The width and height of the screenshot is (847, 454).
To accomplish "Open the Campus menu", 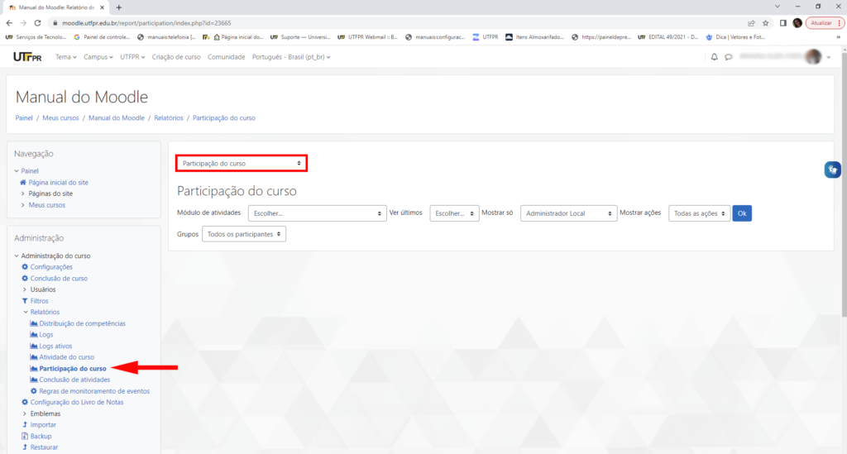I will pos(98,57).
